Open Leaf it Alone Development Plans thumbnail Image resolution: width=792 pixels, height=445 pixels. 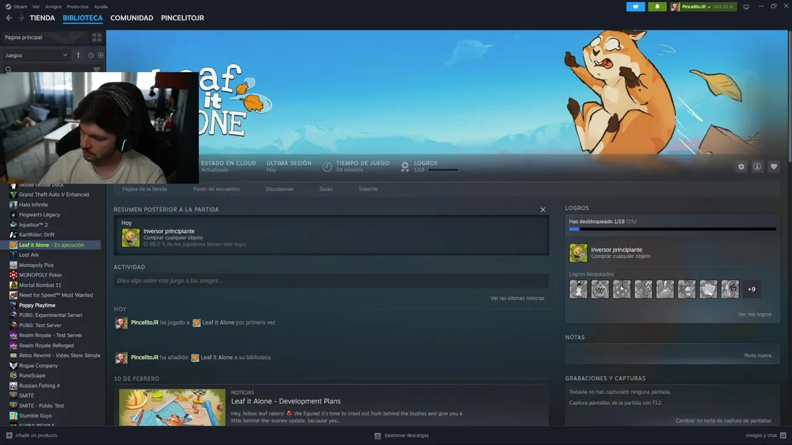coord(172,407)
